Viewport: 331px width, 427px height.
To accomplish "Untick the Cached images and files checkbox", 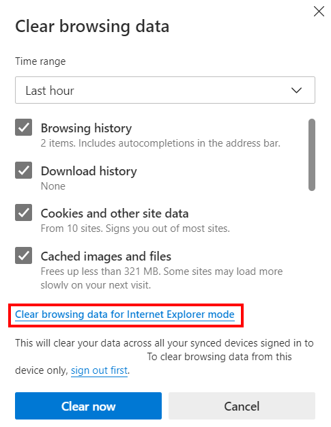I will [x=23, y=255].
